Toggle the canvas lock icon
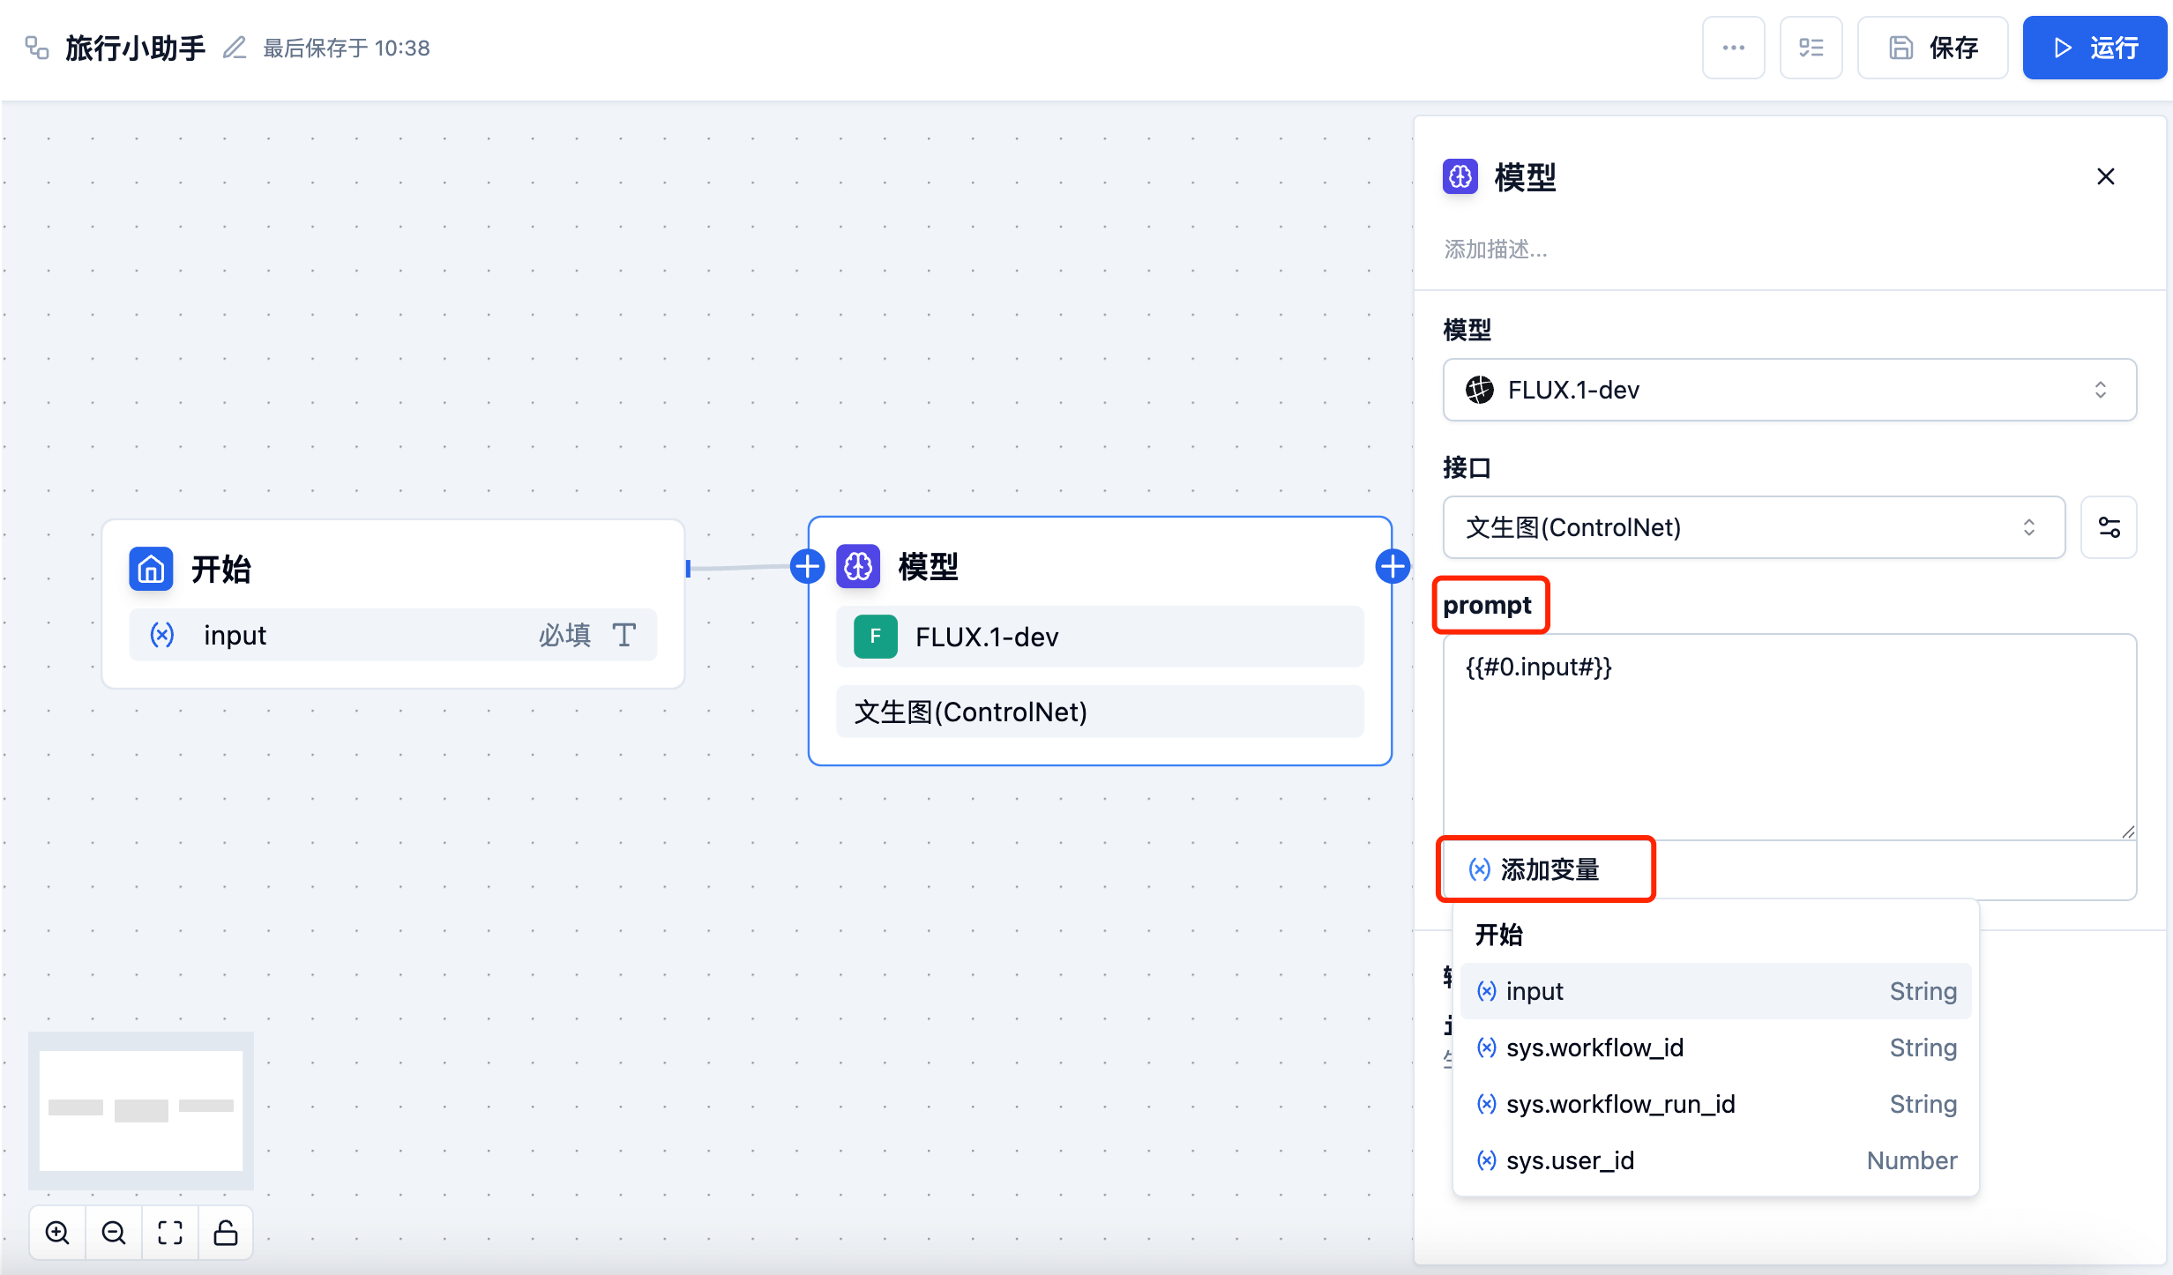Screen dimensions: 2173x1275 pyautogui.click(x=226, y=1233)
